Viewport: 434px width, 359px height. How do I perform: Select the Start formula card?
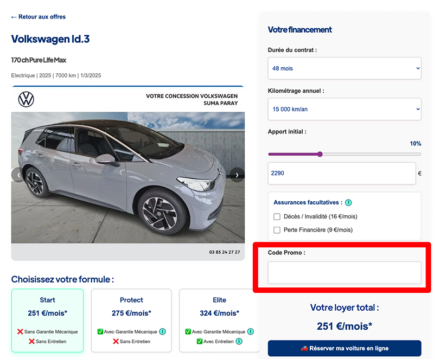coord(48,320)
